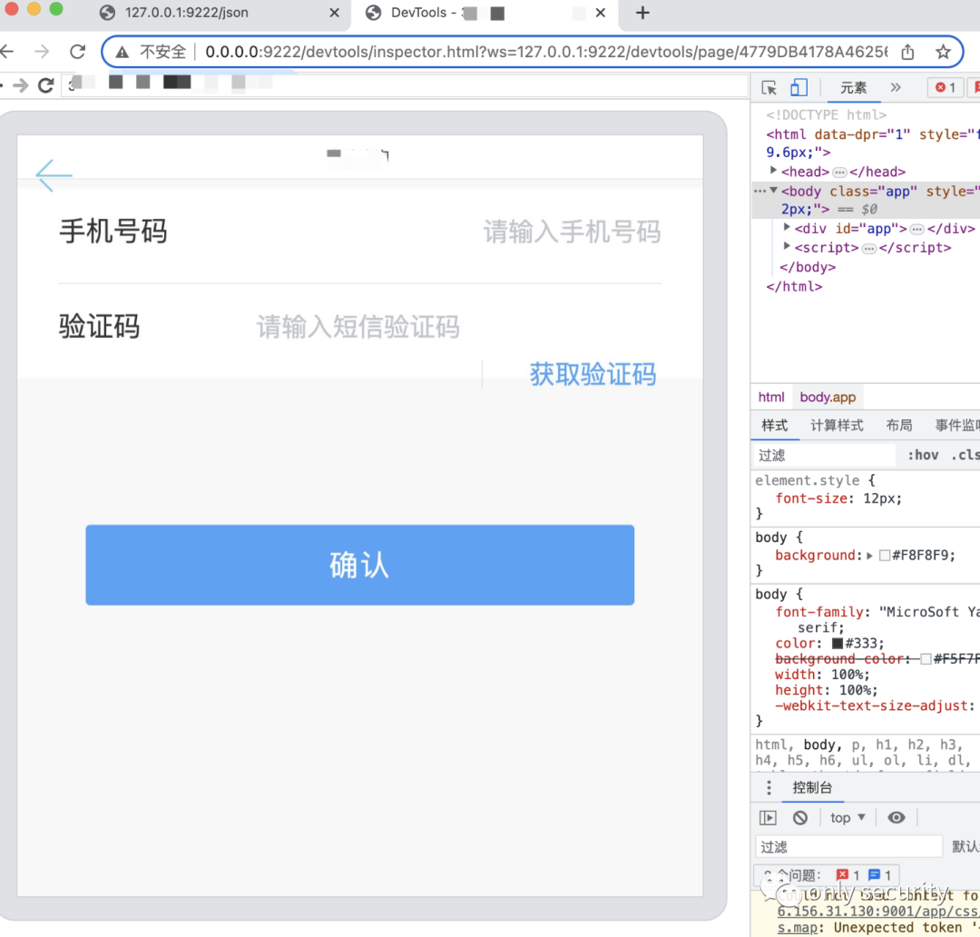980x937 pixels.
Task: Click the ellipsis inside the script node
Action: pyautogui.click(x=868, y=249)
